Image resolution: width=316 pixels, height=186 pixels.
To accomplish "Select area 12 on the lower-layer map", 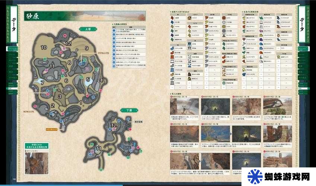I will point(114,125).
